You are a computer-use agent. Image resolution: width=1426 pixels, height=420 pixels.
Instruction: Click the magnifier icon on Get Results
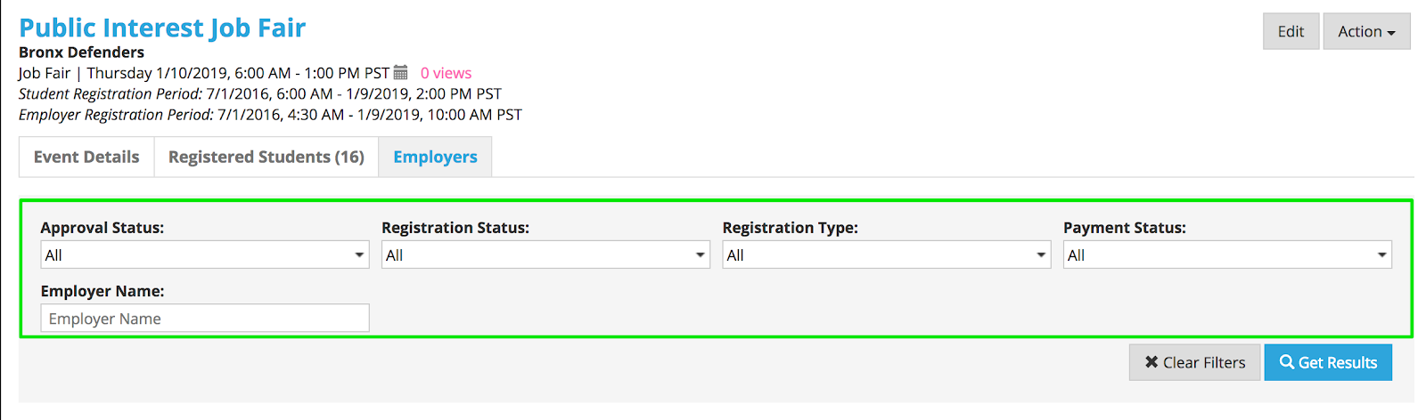point(1286,362)
